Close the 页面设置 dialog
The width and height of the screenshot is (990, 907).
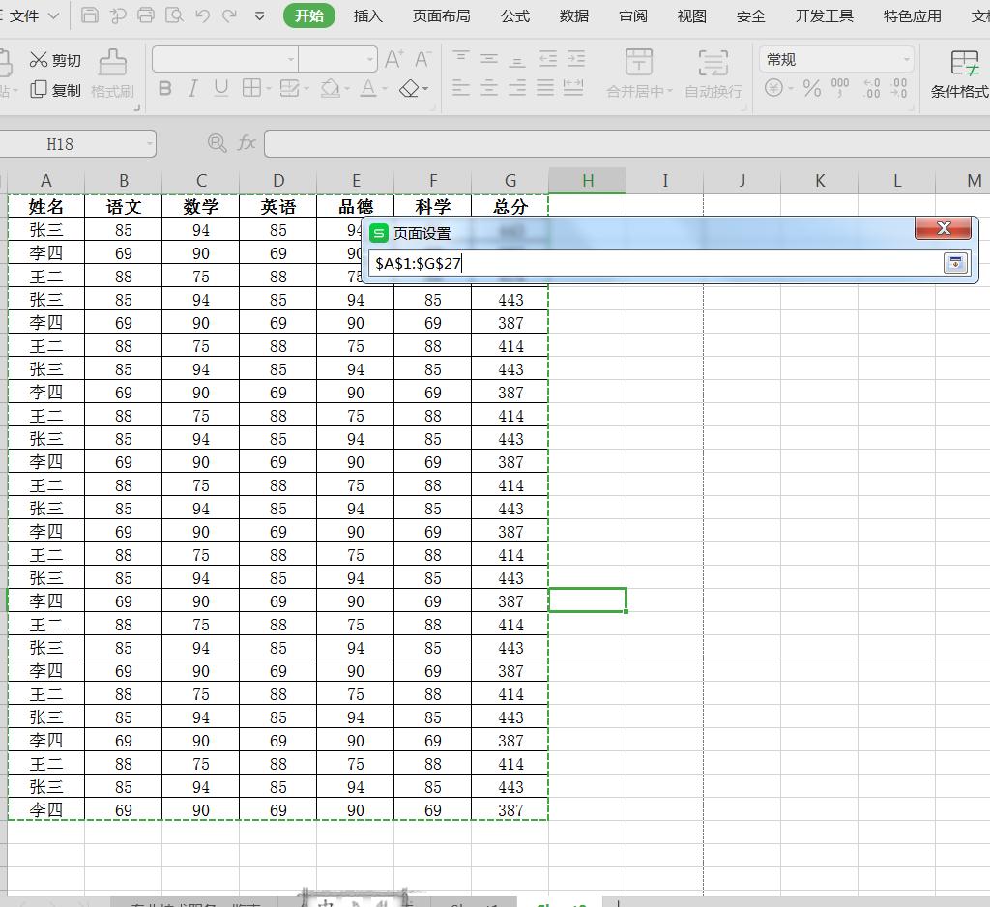pyautogui.click(x=943, y=228)
